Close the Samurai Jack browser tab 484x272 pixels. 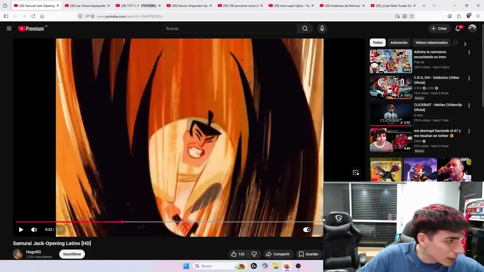pyautogui.click(x=57, y=6)
